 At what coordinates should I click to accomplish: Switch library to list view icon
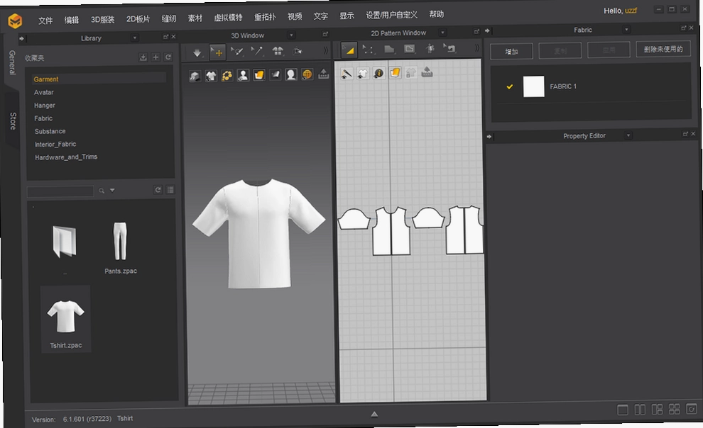pyautogui.click(x=170, y=190)
